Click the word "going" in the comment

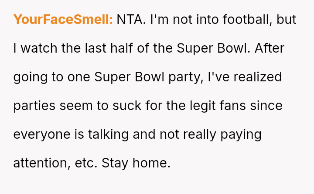[x=30, y=77]
